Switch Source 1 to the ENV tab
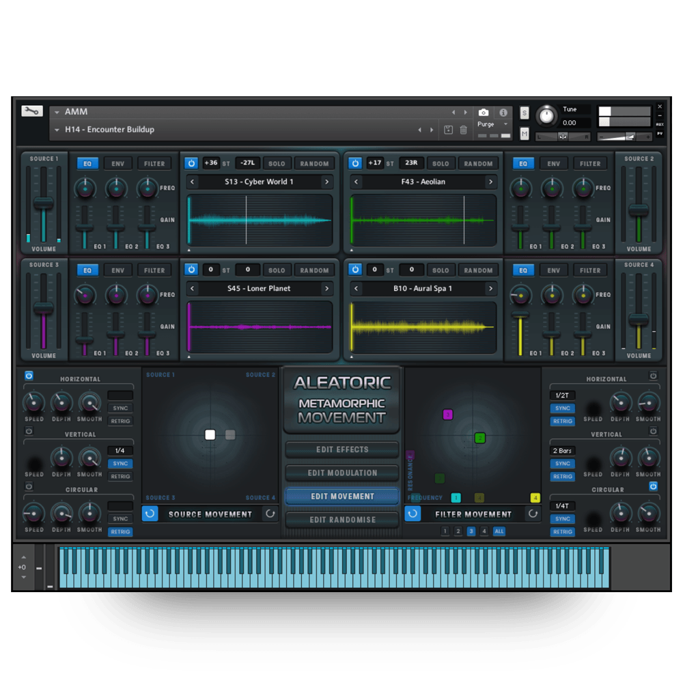The image size is (683, 683). point(117,164)
